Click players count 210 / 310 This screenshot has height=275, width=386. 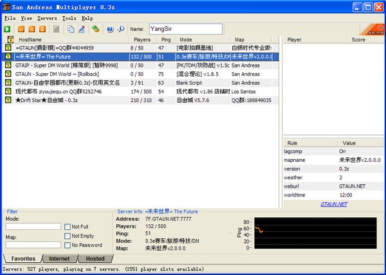click(141, 100)
